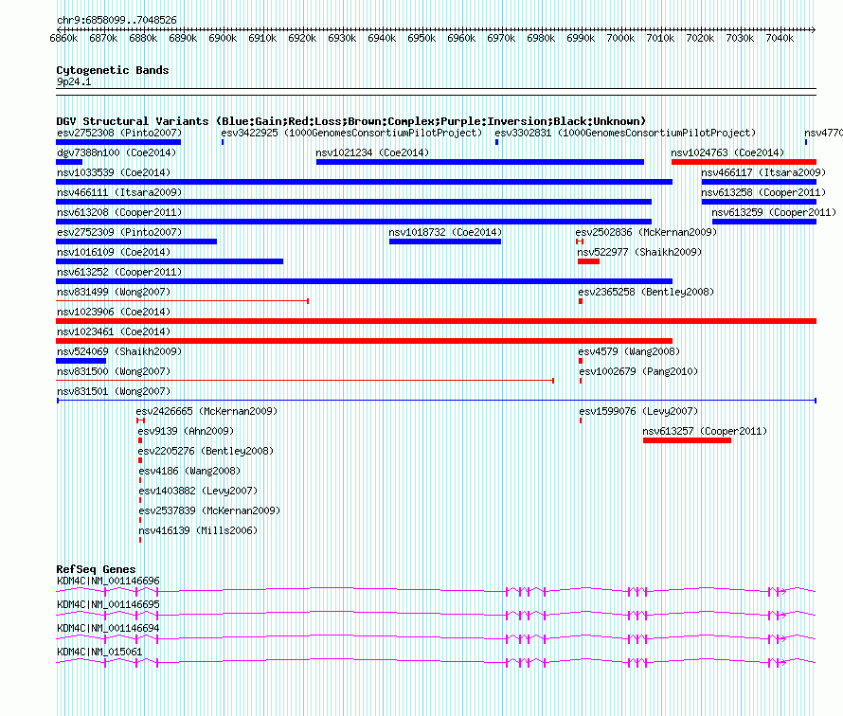
Task: Select nsv613257 (Cooper2011) label
Action: [705, 431]
